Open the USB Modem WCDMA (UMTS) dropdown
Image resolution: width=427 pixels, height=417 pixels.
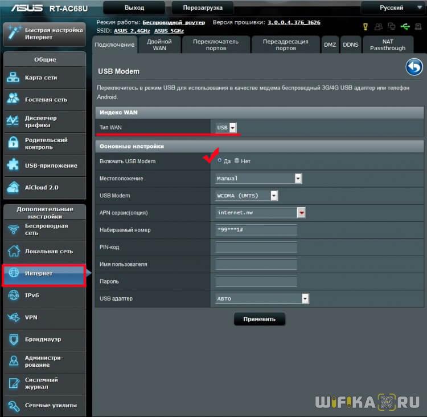[247, 196]
